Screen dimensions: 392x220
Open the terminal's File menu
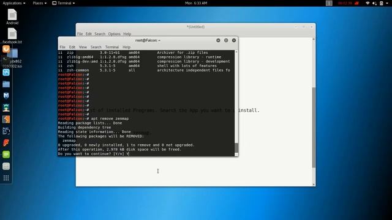point(62,47)
